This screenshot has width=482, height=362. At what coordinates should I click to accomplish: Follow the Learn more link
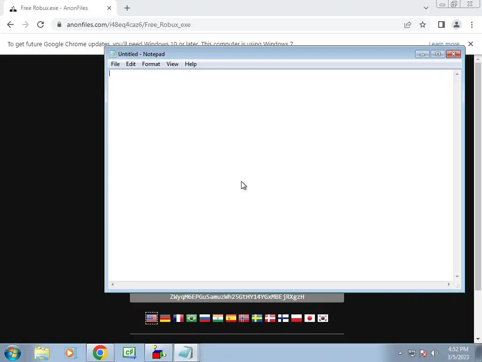point(444,44)
